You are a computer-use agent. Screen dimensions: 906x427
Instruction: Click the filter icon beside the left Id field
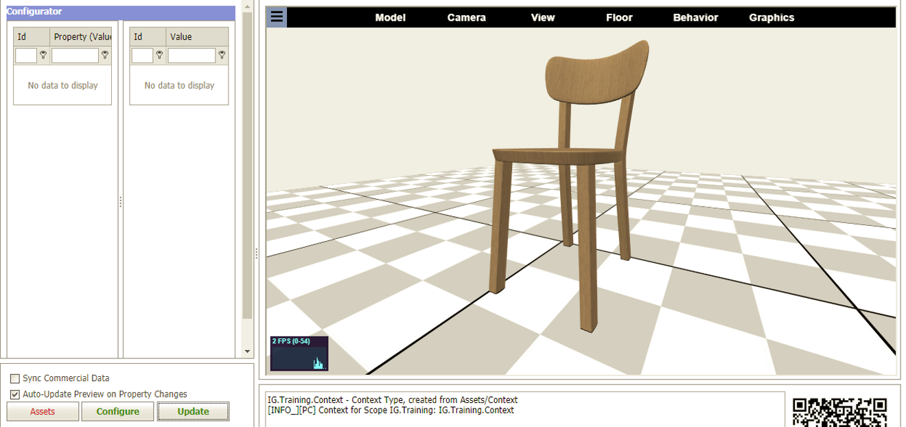pyautogui.click(x=43, y=56)
